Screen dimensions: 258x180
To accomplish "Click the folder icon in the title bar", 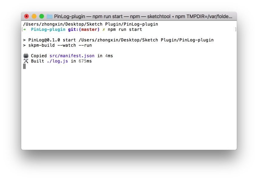I will 49,16.
